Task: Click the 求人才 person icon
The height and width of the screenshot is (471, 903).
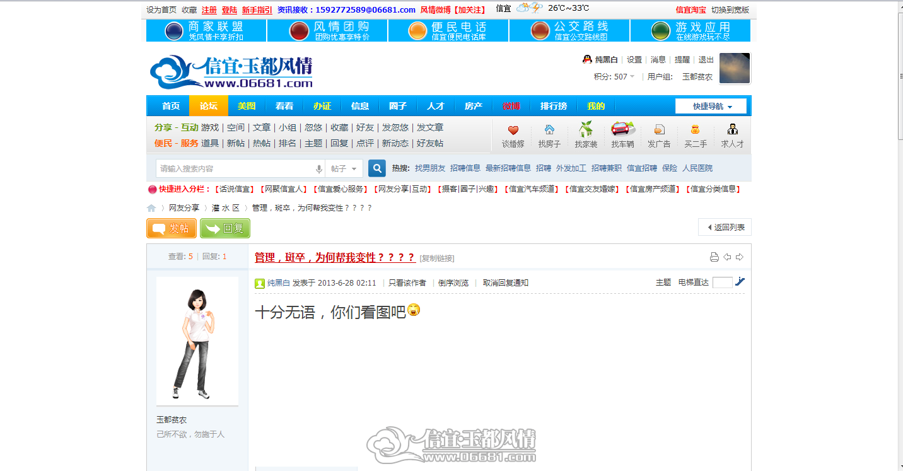Action: (732, 129)
